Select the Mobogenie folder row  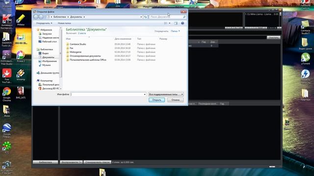(111, 52)
